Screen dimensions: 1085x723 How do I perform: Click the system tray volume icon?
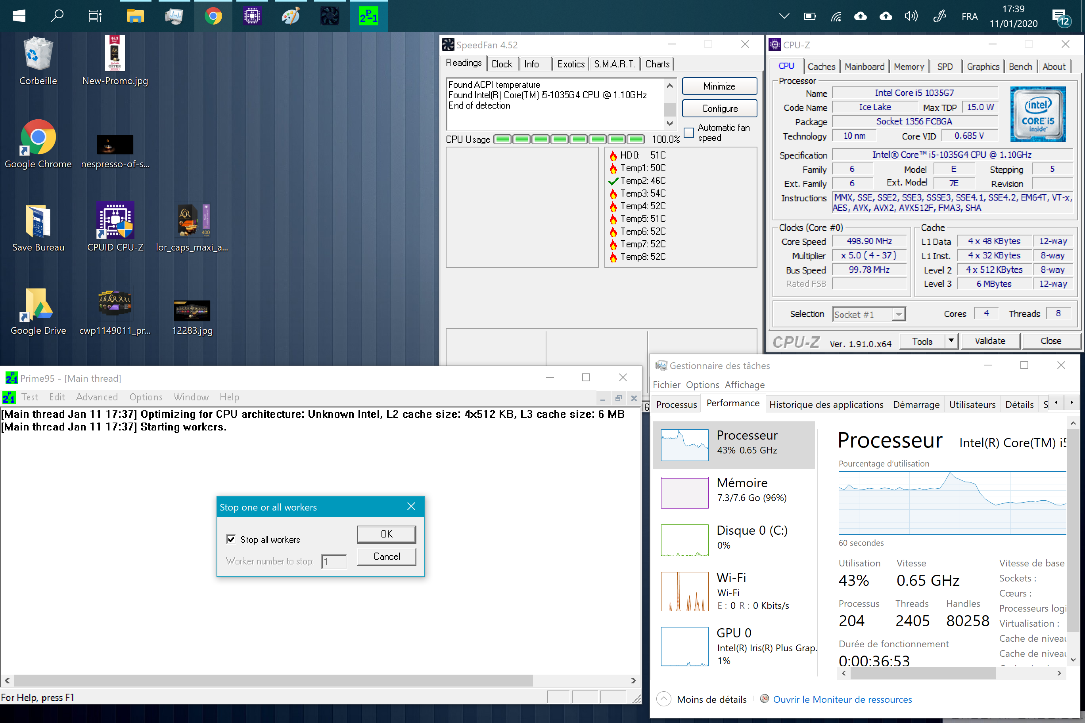pos(910,17)
